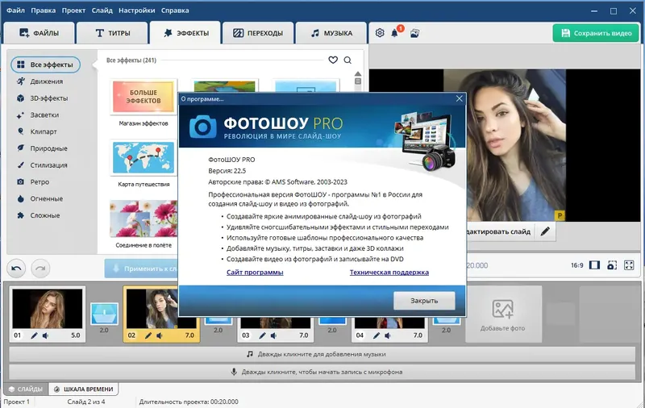
Task: Click sound icon on slide 01
Action: coord(45,335)
